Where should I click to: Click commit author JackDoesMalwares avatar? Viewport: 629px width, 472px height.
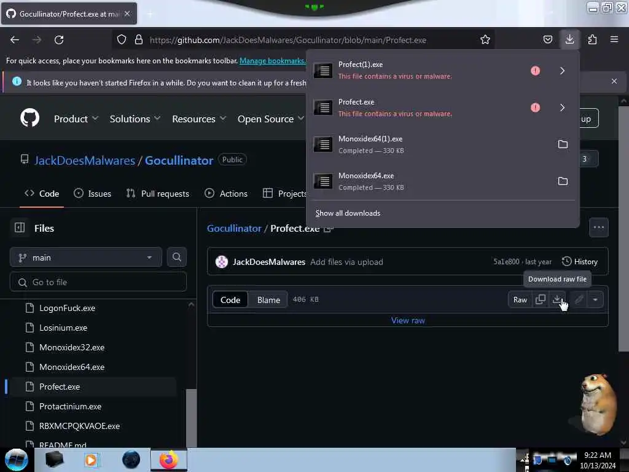pyautogui.click(x=221, y=262)
